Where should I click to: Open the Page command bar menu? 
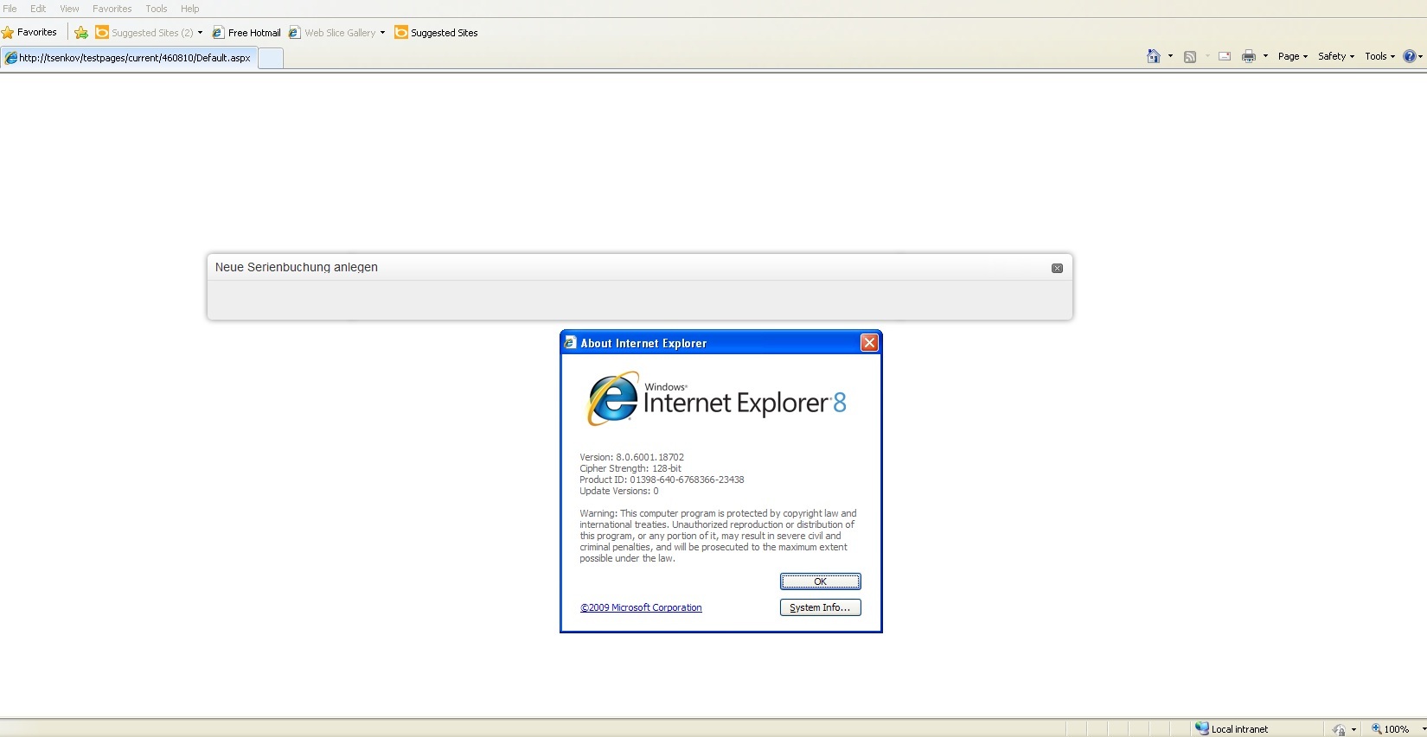point(1293,56)
